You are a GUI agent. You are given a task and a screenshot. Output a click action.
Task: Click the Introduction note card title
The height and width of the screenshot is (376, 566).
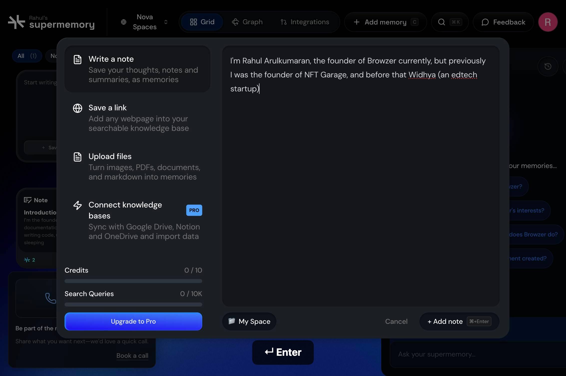click(x=40, y=212)
